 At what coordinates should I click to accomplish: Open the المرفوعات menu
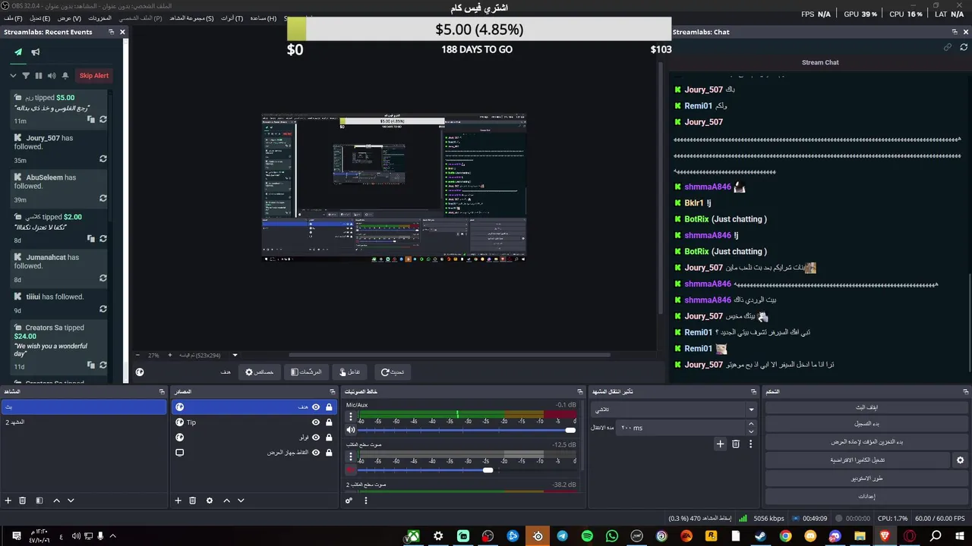(x=99, y=18)
